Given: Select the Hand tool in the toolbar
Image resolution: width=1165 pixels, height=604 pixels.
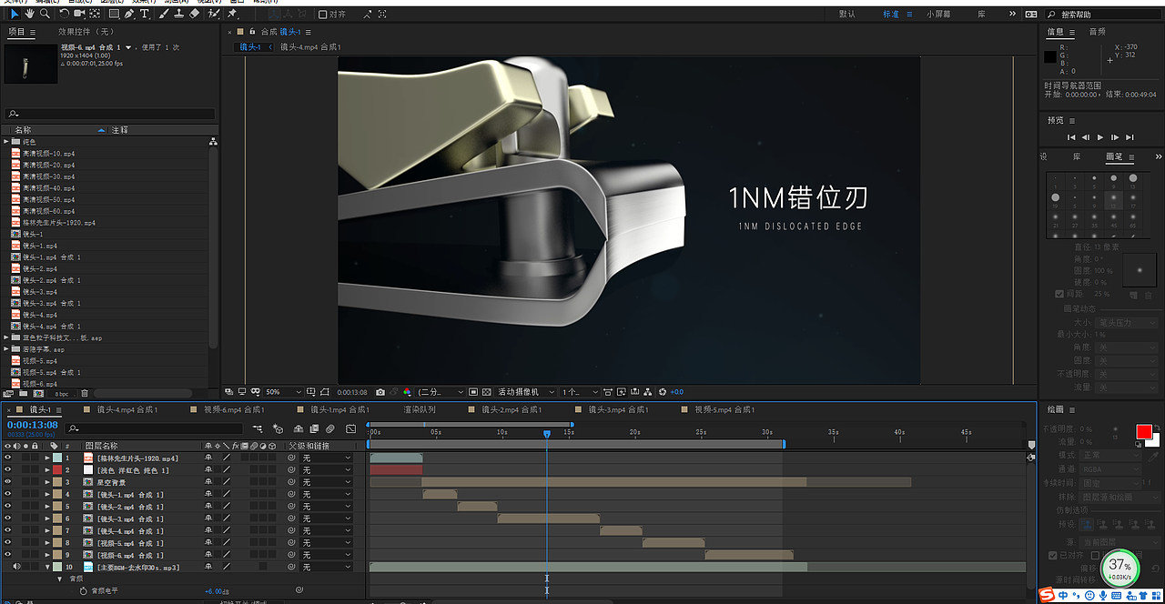Looking at the screenshot, I should tap(28, 14).
